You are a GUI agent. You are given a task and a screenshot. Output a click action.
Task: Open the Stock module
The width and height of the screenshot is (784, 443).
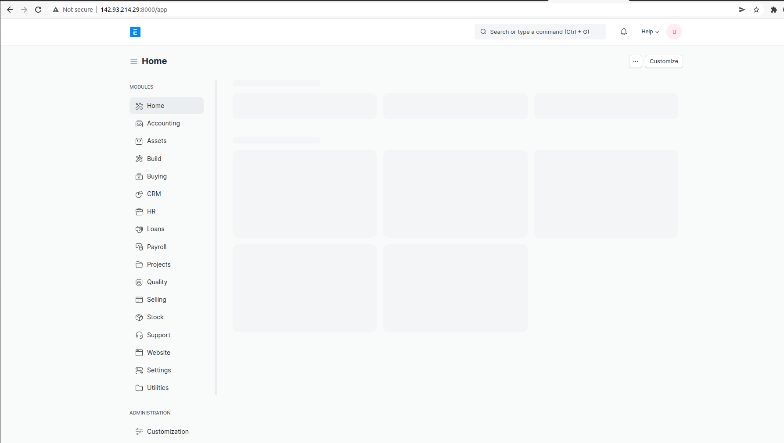(155, 317)
